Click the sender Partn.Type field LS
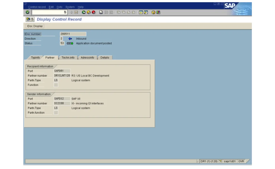The width and height of the screenshot is (275, 169). coord(56,108)
